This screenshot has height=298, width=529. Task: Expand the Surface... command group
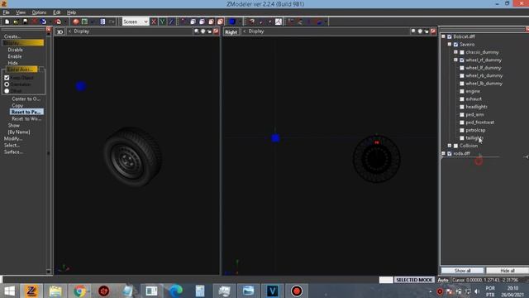[x=13, y=152]
